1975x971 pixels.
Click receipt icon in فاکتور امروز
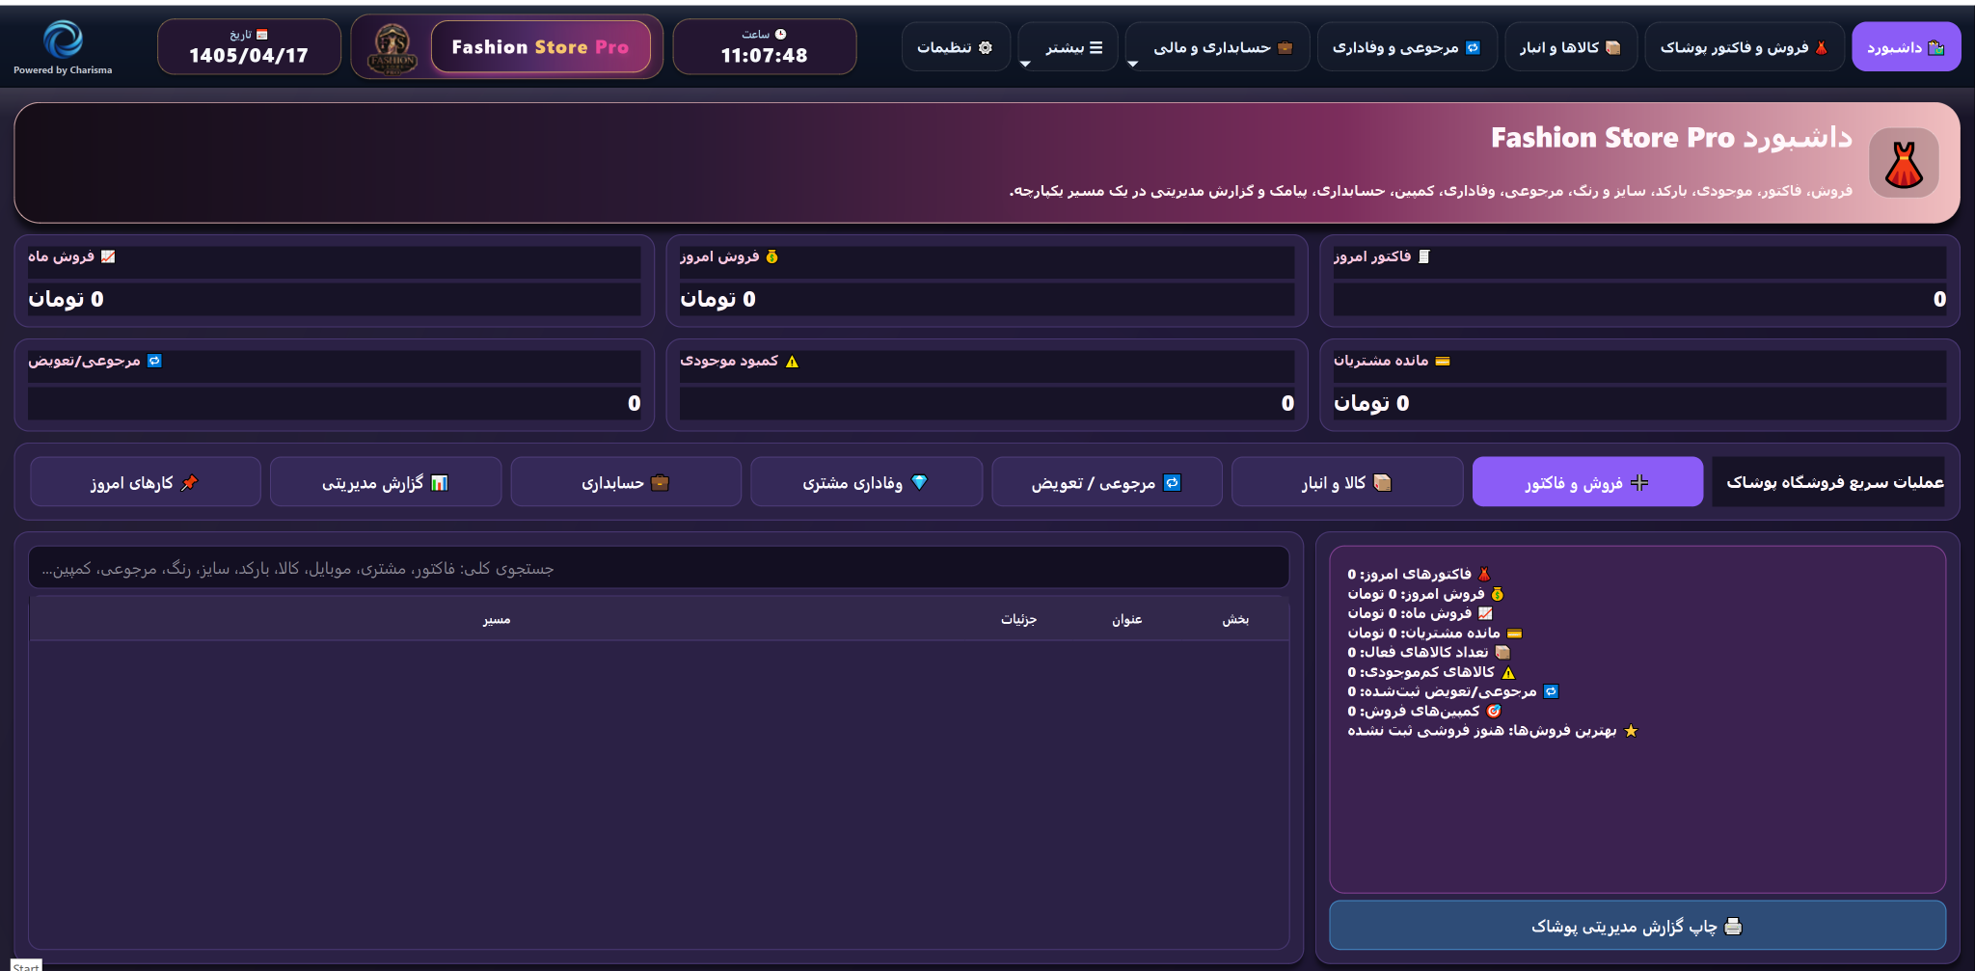1424,256
